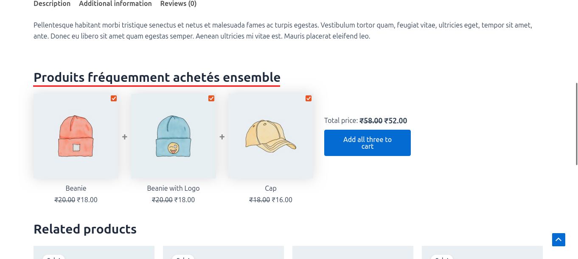Image resolution: width=578 pixels, height=259 pixels.
Task: Open the first related product card
Action: pyautogui.click(x=94, y=253)
